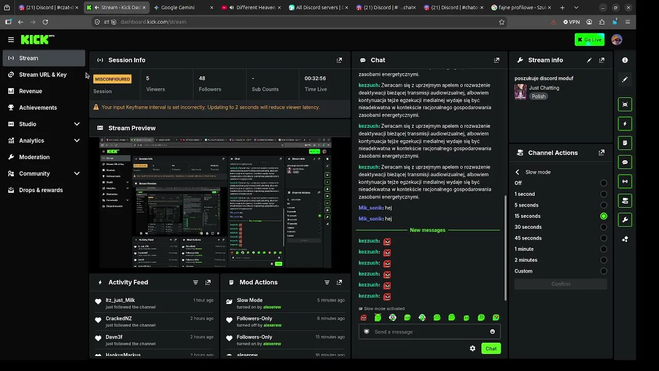659x371 pixels.
Task: Open the Activity Feed filter menu
Action: (x=196, y=282)
